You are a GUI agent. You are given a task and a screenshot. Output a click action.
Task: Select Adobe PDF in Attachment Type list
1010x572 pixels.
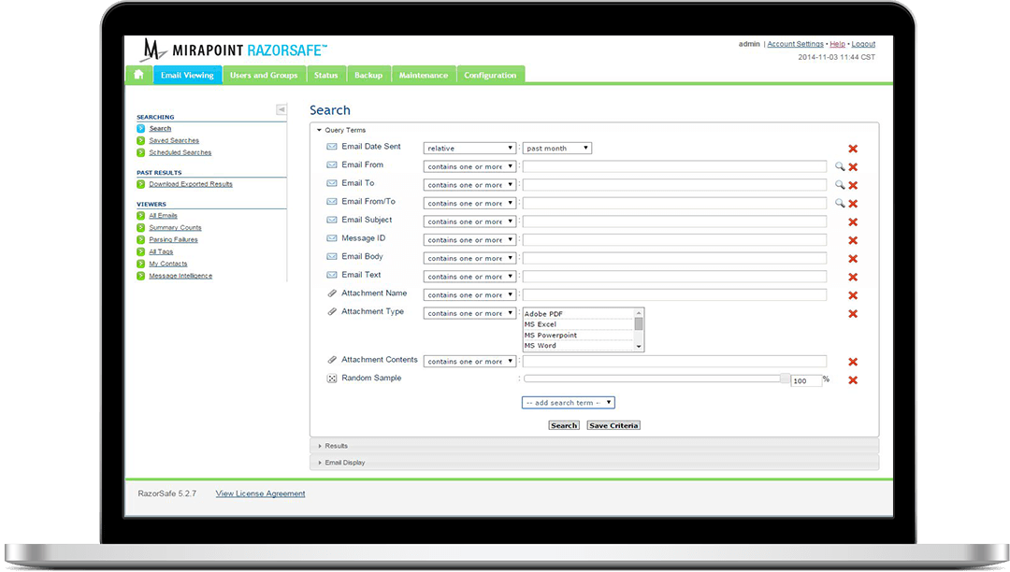[579, 314]
